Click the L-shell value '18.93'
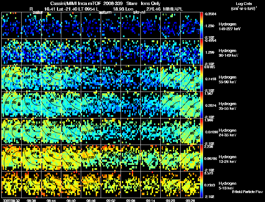Screen dimensions: 265x202 tap(118, 9)
